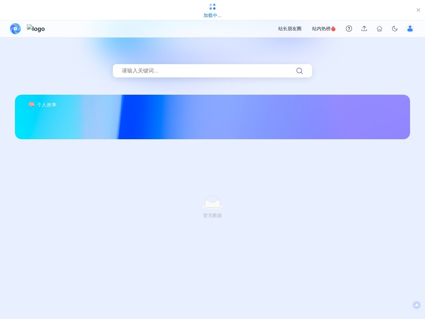Close the loading banner with X
The height and width of the screenshot is (319, 425).
(x=418, y=10)
